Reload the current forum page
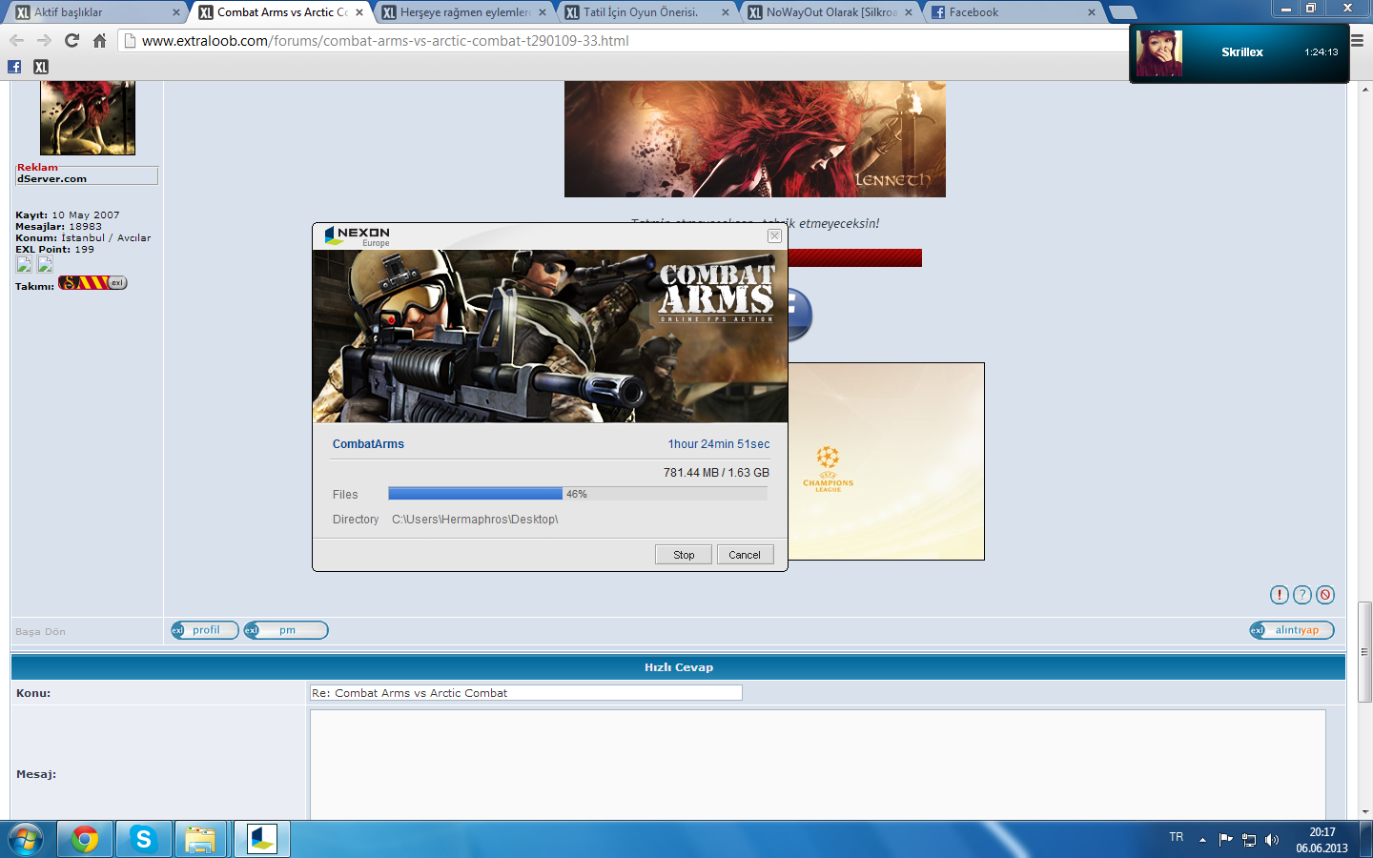The image size is (1373, 858). click(72, 40)
